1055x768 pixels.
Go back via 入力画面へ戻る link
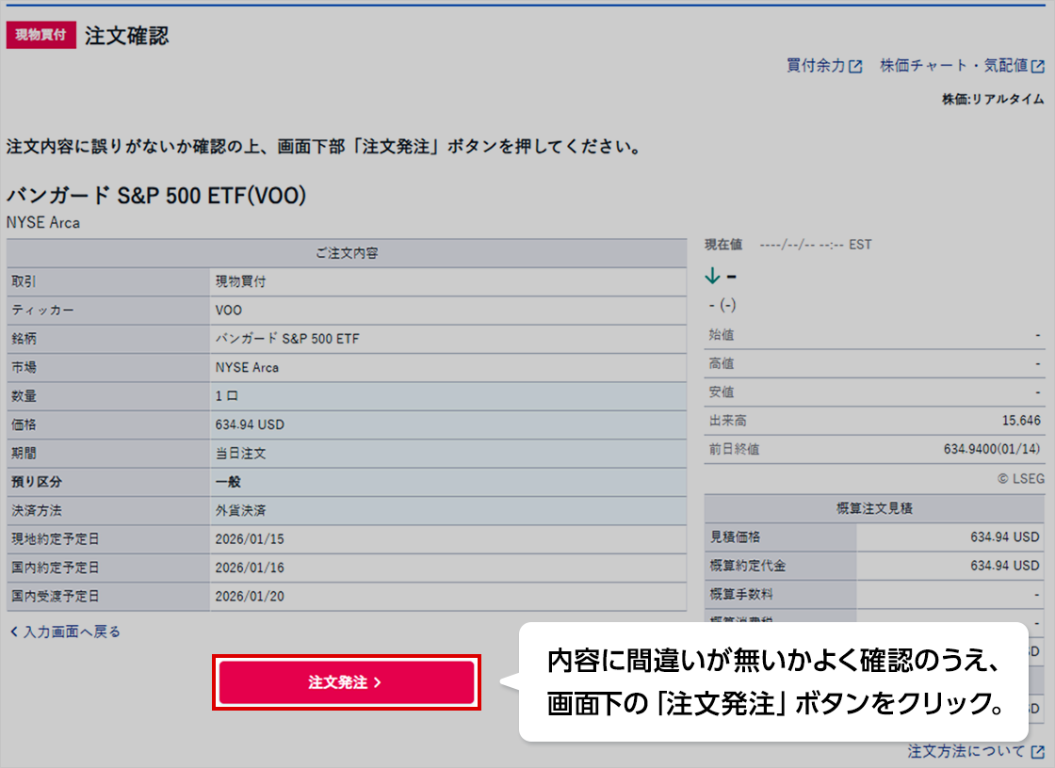[71, 632]
